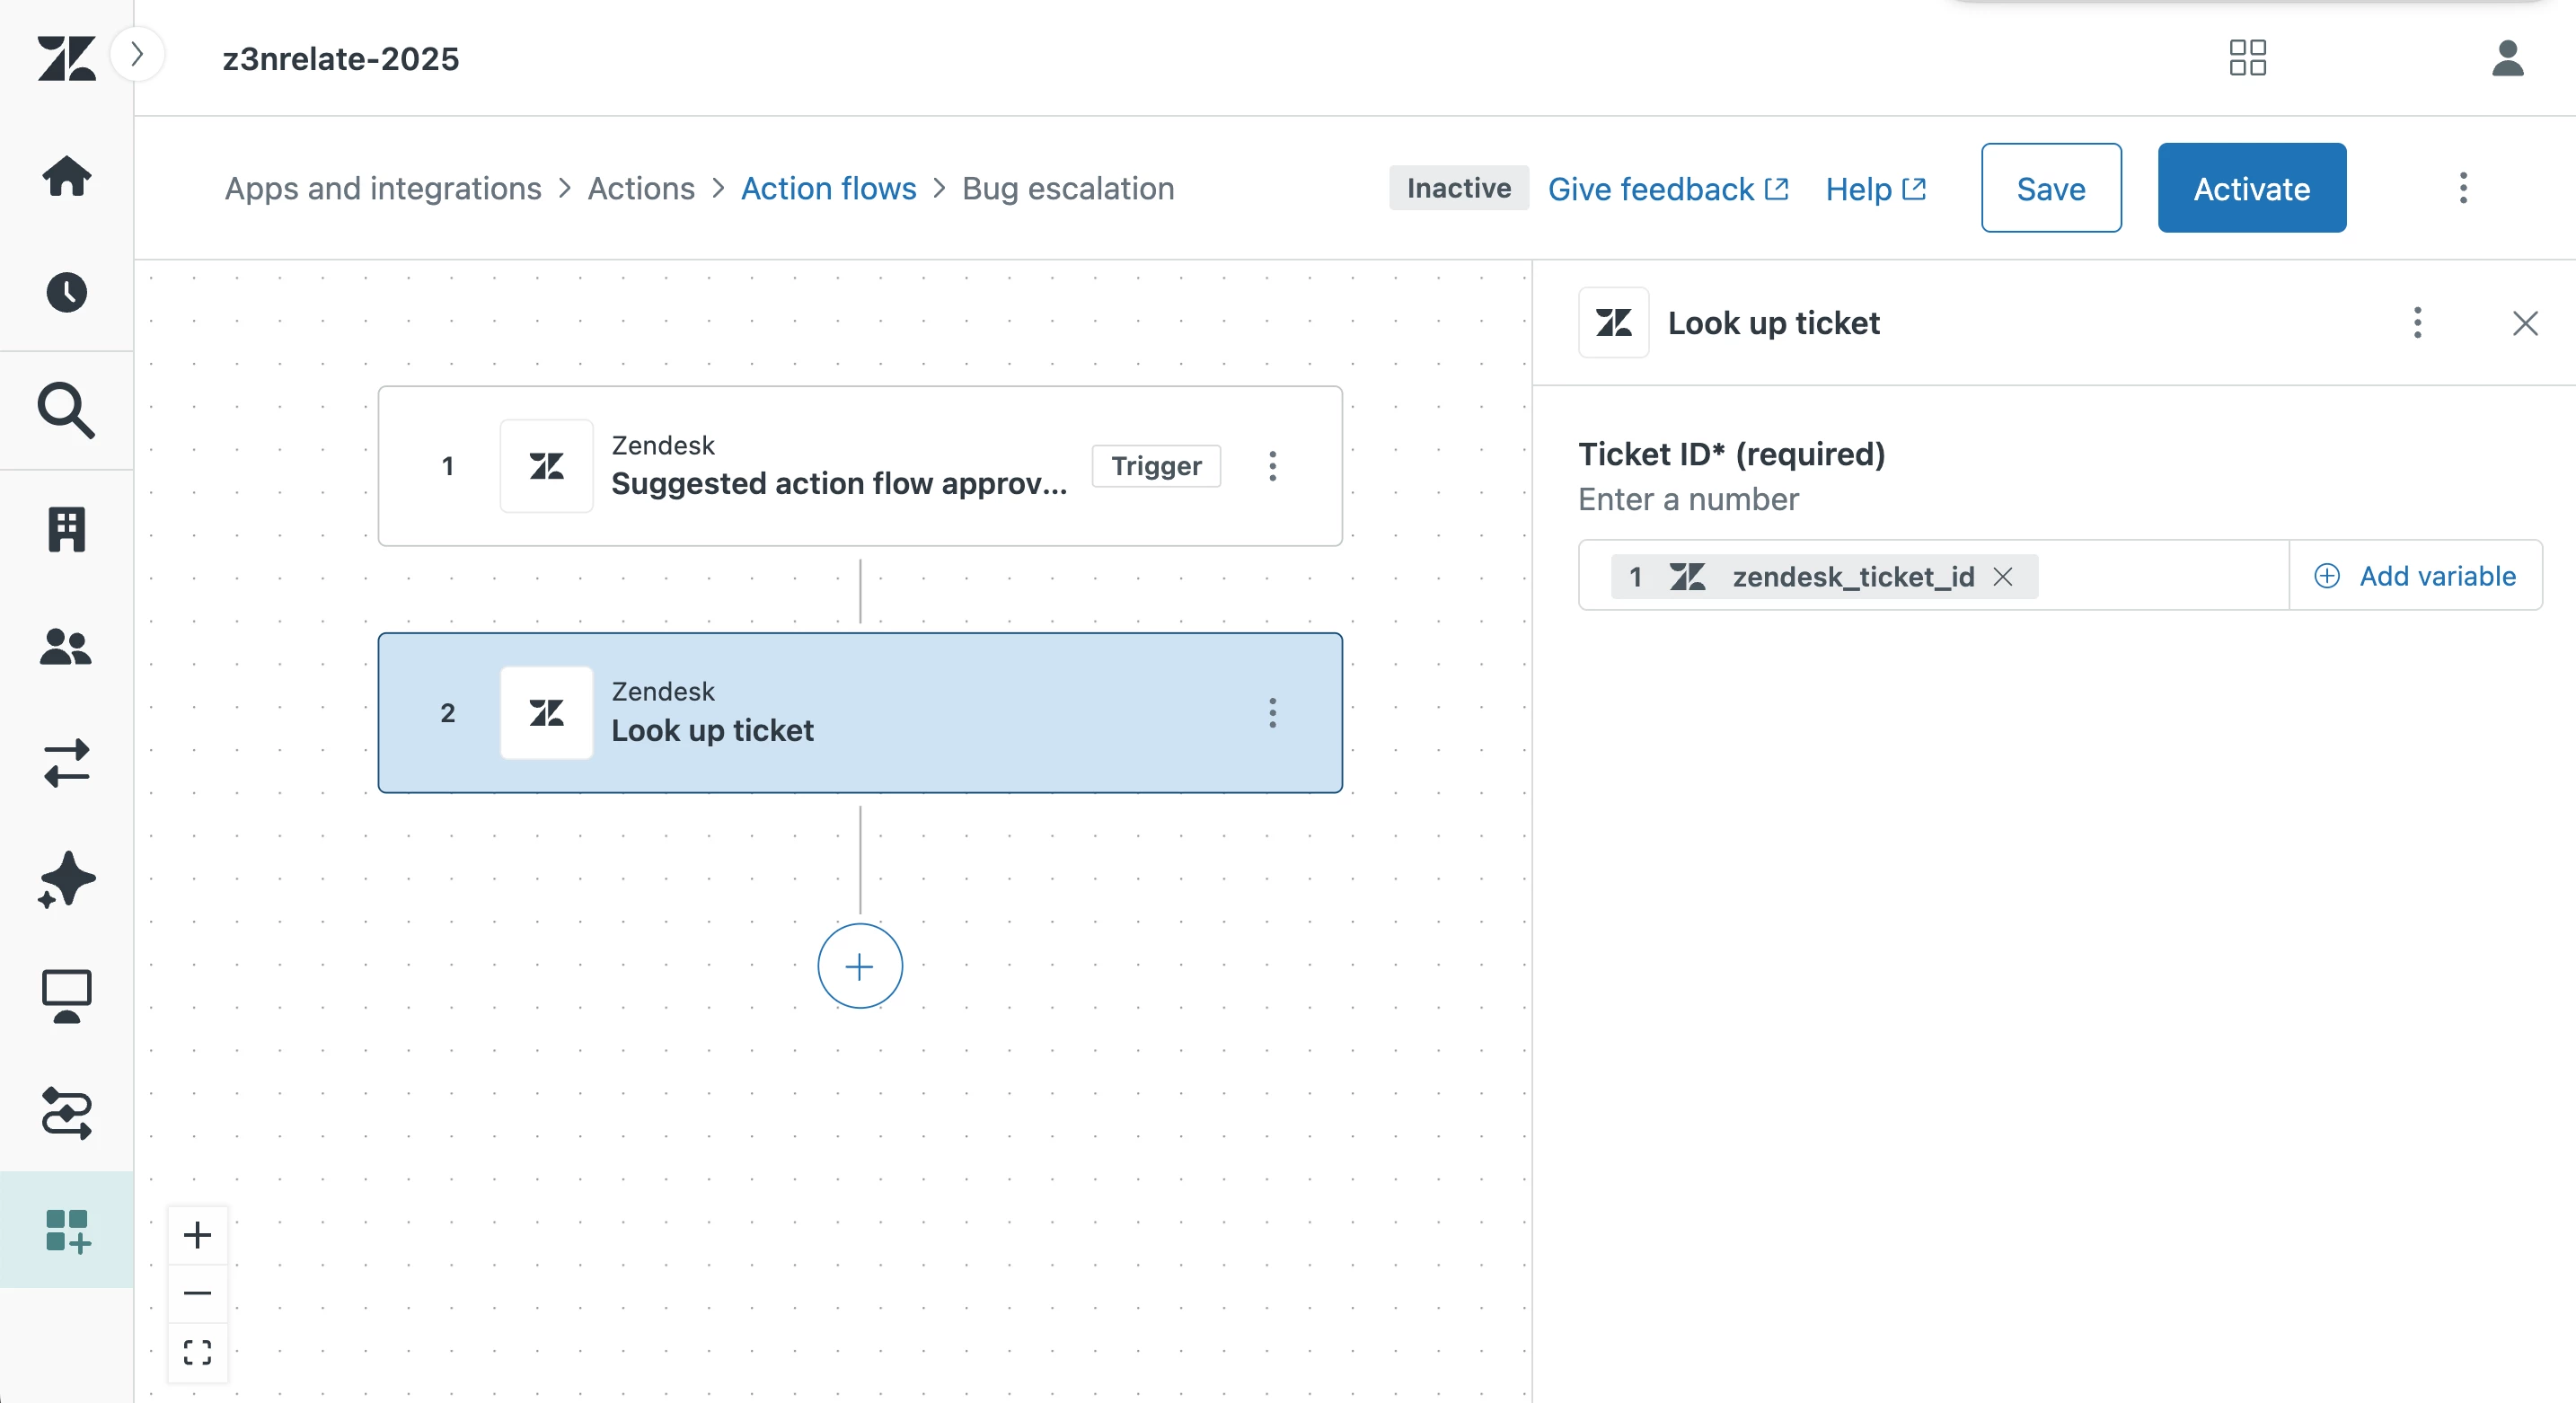
Task: Expand the sidebar navigation chevron
Action: (138, 54)
